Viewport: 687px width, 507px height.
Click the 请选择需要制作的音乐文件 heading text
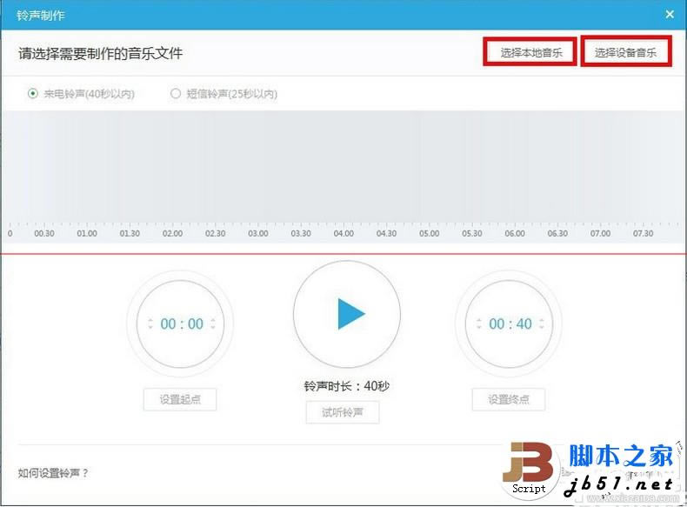point(100,53)
